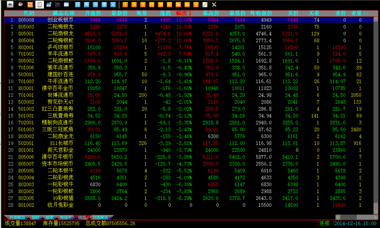Screen dimensions: 380x228
Task: Select the row for 811长城币
Action: (189, 143)
